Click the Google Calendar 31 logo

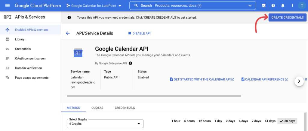[x=78, y=53]
